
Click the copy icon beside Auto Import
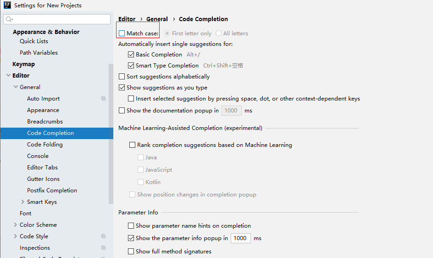(104, 99)
